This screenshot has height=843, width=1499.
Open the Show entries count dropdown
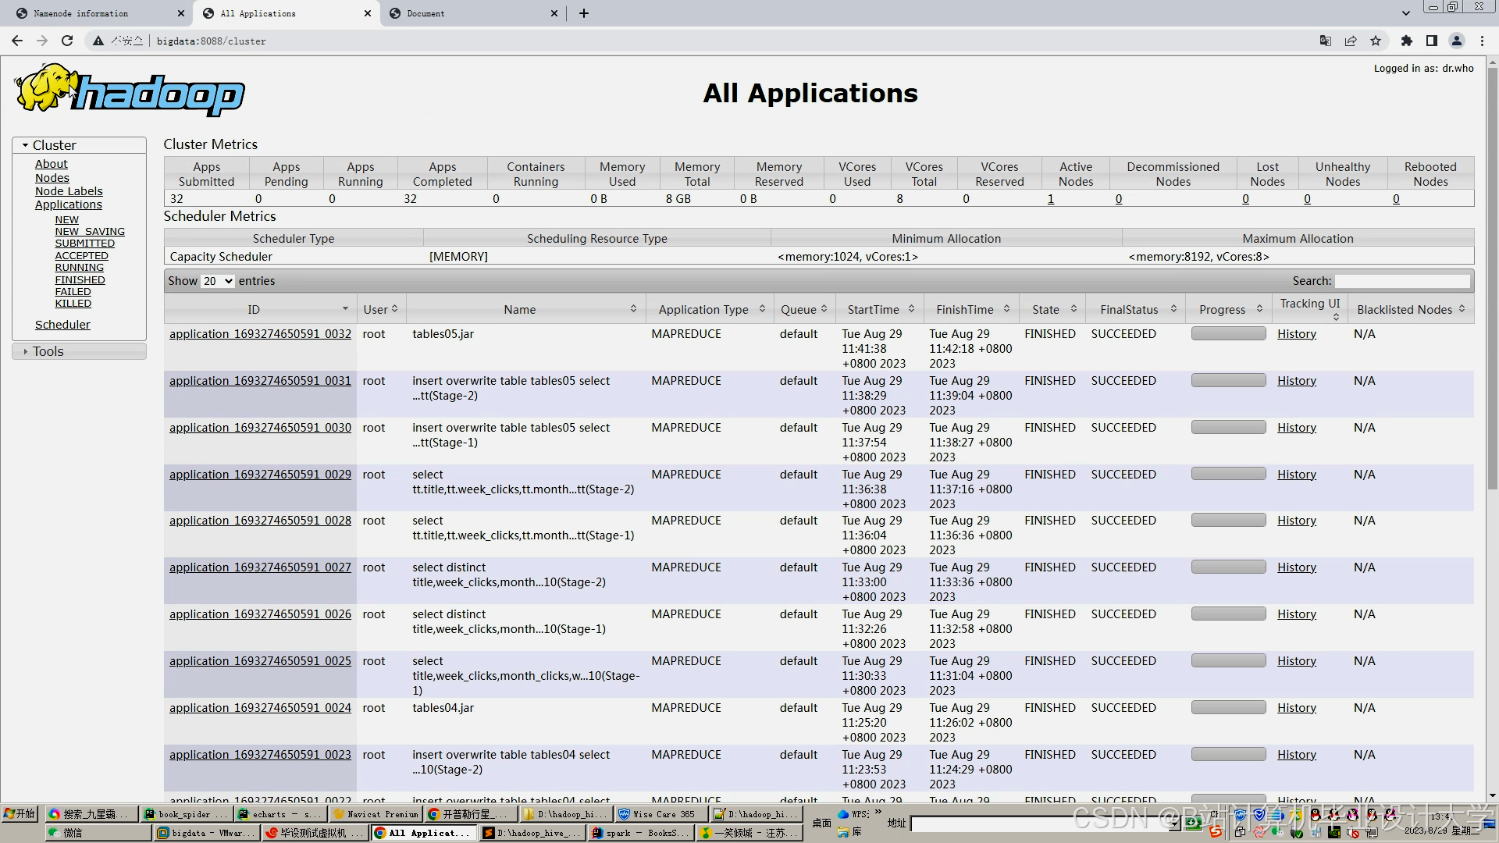click(218, 281)
